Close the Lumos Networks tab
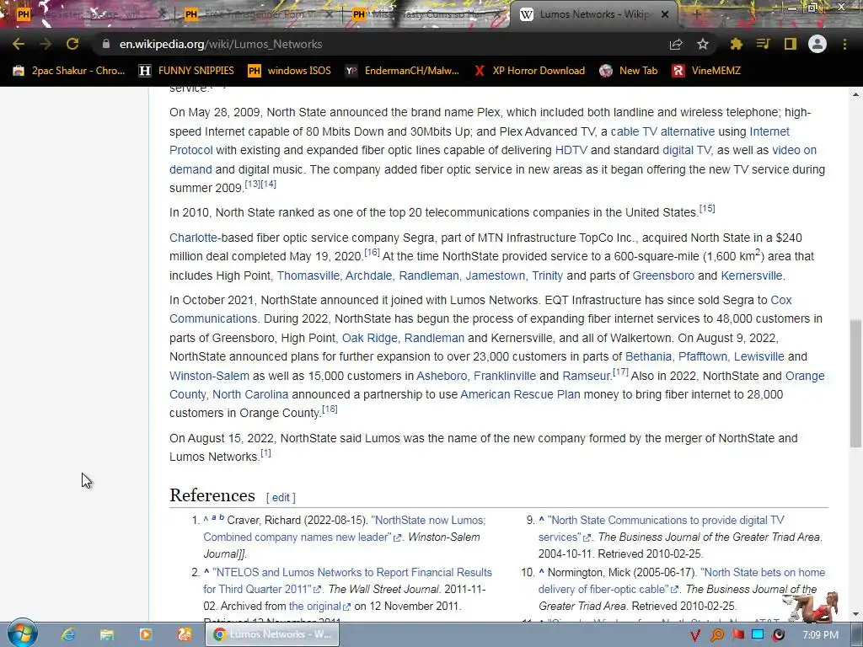863x647 pixels. [x=665, y=14]
